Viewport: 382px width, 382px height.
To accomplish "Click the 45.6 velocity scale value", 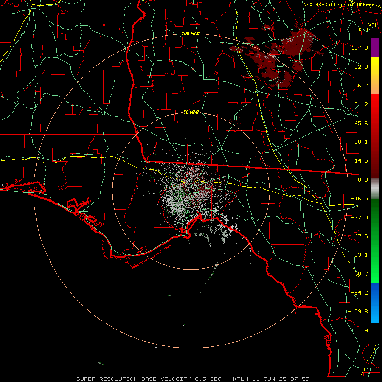I will click(x=361, y=123).
